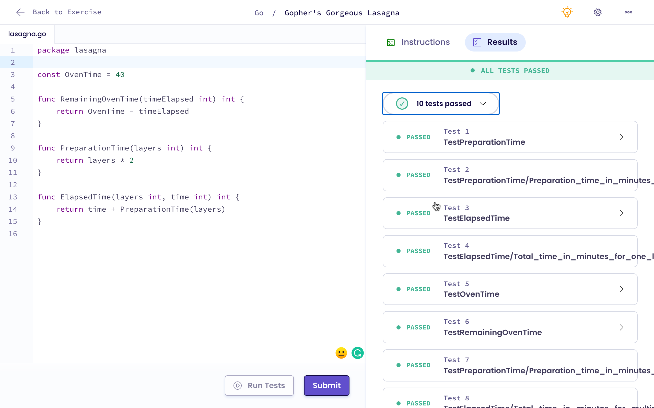The width and height of the screenshot is (654, 408).
Task: Expand Test 6 TestRemainingOvenTime chevron
Action: tap(621, 327)
